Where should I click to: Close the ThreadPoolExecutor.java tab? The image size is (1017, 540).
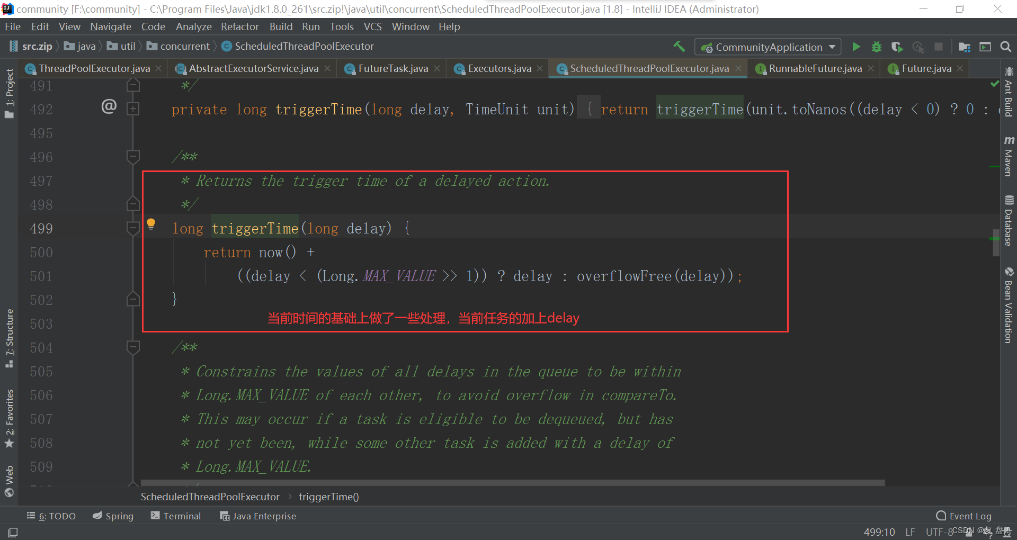pos(158,68)
